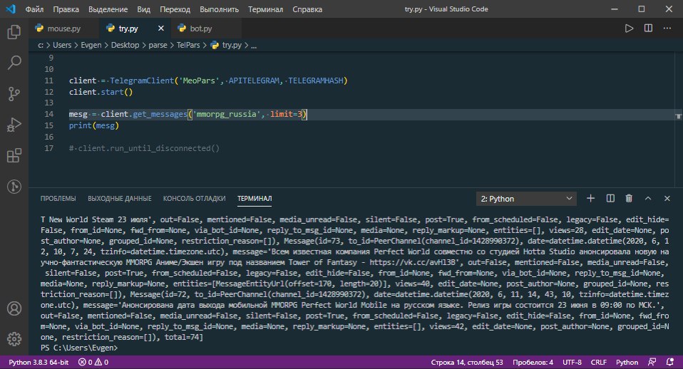This screenshot has height=369, width=683.
Task: Split the editor to the right
Action: 648,28
